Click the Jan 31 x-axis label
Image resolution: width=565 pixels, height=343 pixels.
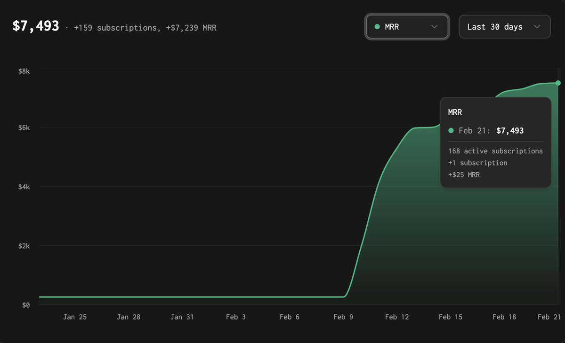(x=182, y=317)
